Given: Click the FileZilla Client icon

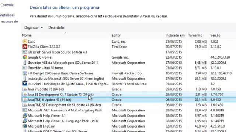Looking at the screenshot, I should pyautogui.click(x=25, y=47).
